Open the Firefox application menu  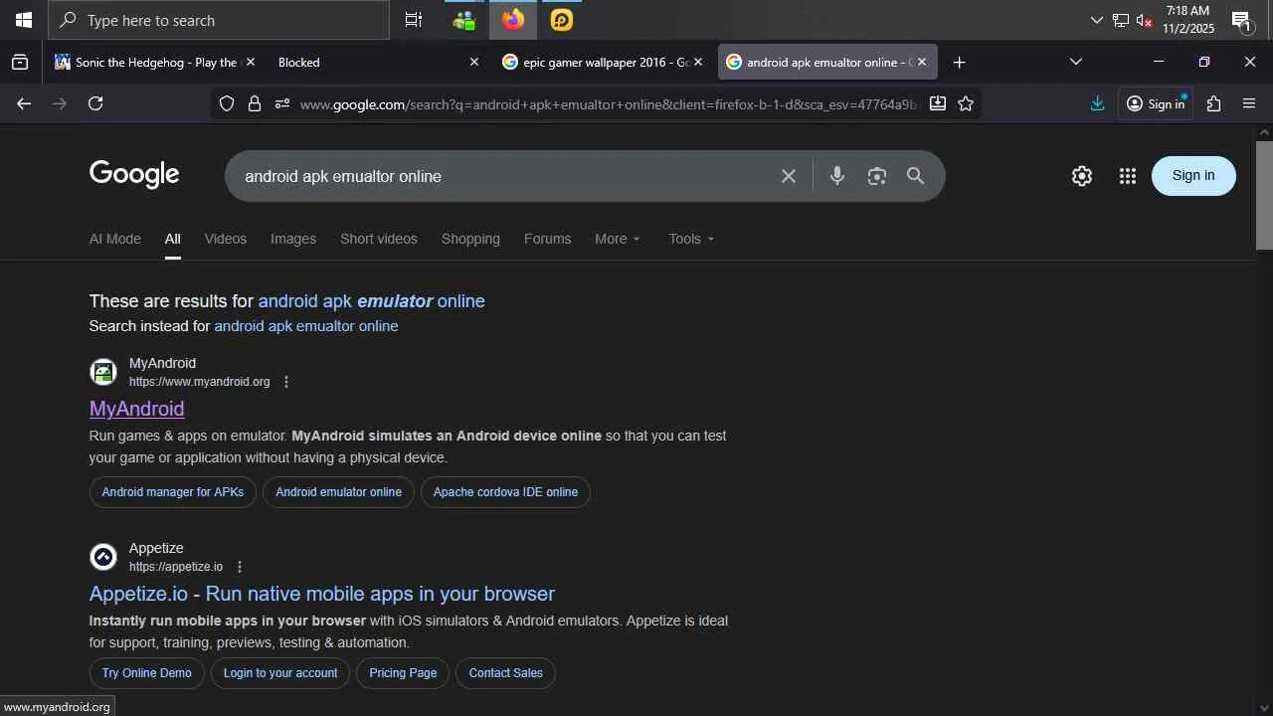coord(1249,103)
